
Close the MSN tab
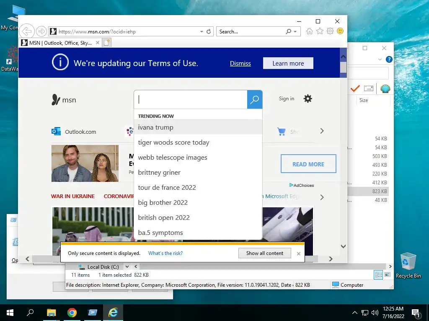[x=97, y=43]
